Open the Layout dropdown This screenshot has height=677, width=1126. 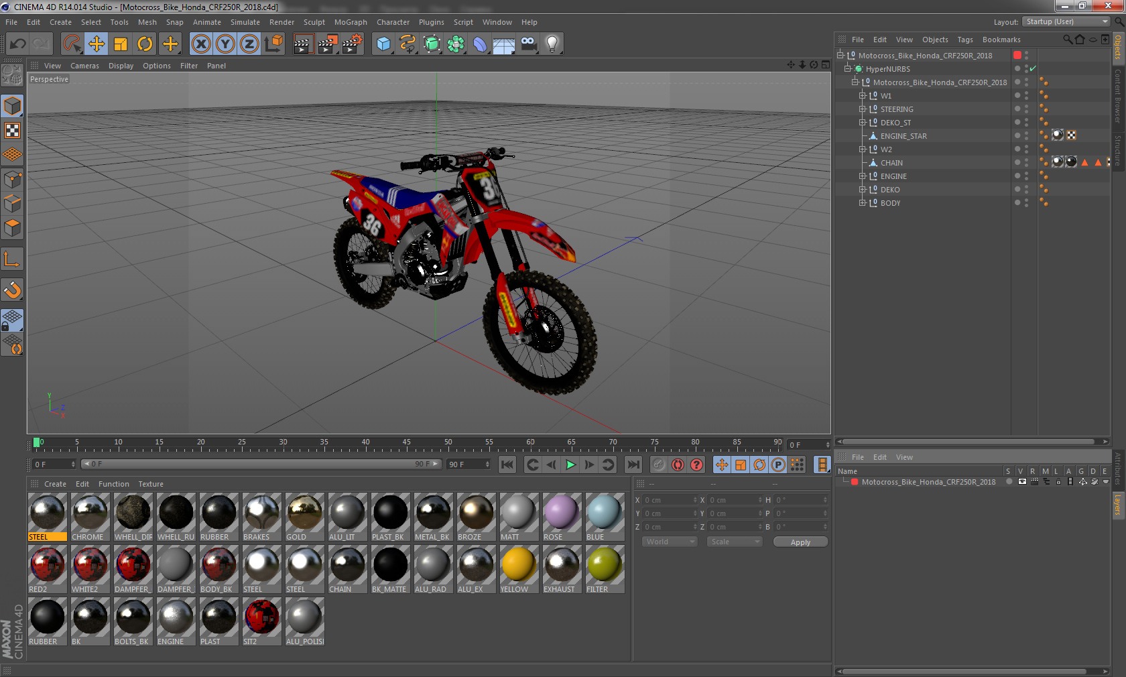1066,22
